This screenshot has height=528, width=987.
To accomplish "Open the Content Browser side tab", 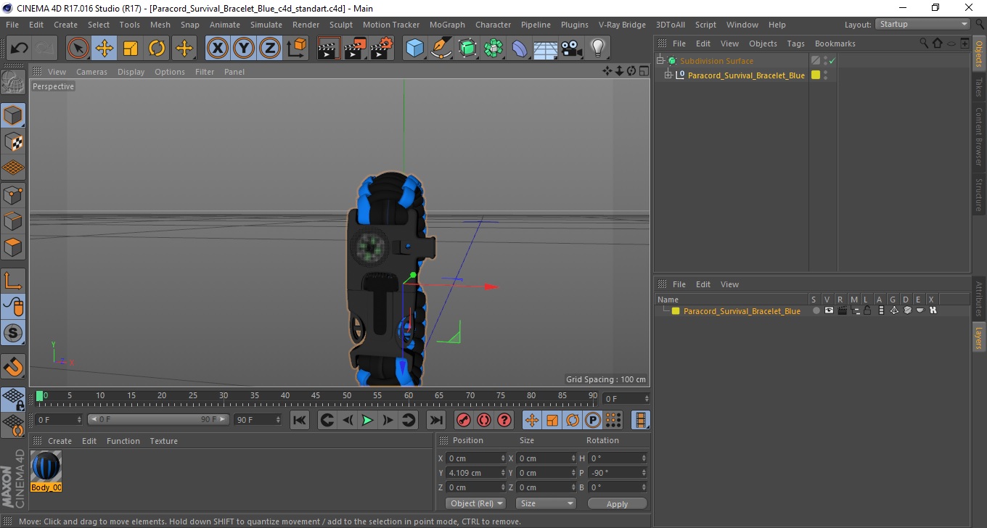I will tap(979, 136).
